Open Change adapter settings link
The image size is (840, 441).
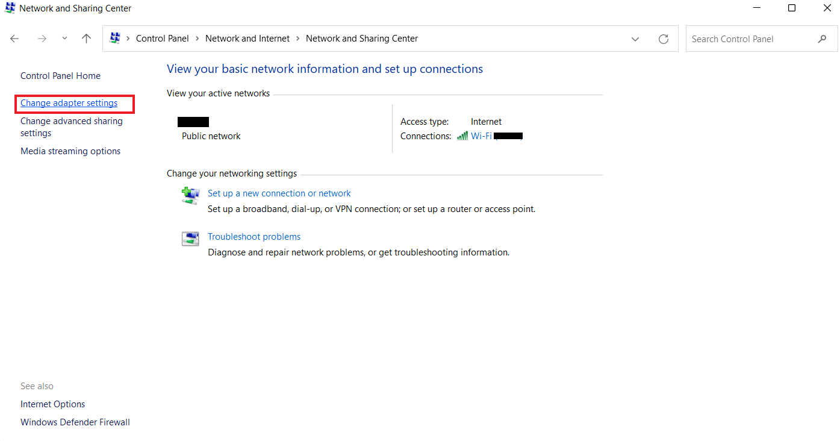click(69, 103)
